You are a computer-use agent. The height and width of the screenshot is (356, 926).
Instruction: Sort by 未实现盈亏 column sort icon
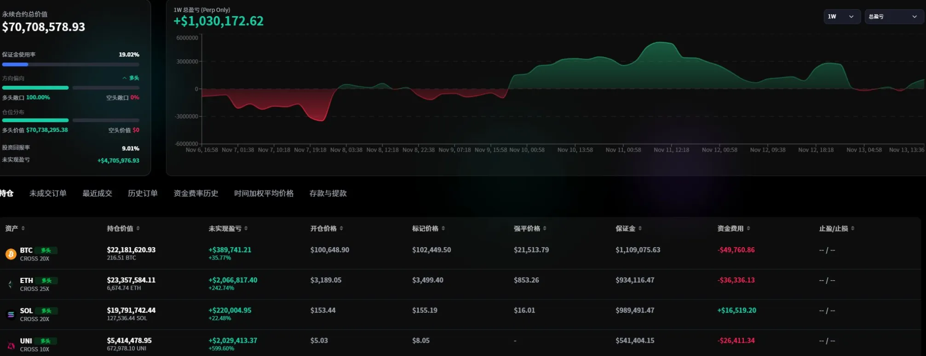[246, 228]
